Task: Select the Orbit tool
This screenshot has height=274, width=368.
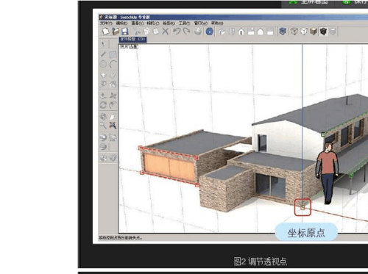Action: (x=103, y=117)
